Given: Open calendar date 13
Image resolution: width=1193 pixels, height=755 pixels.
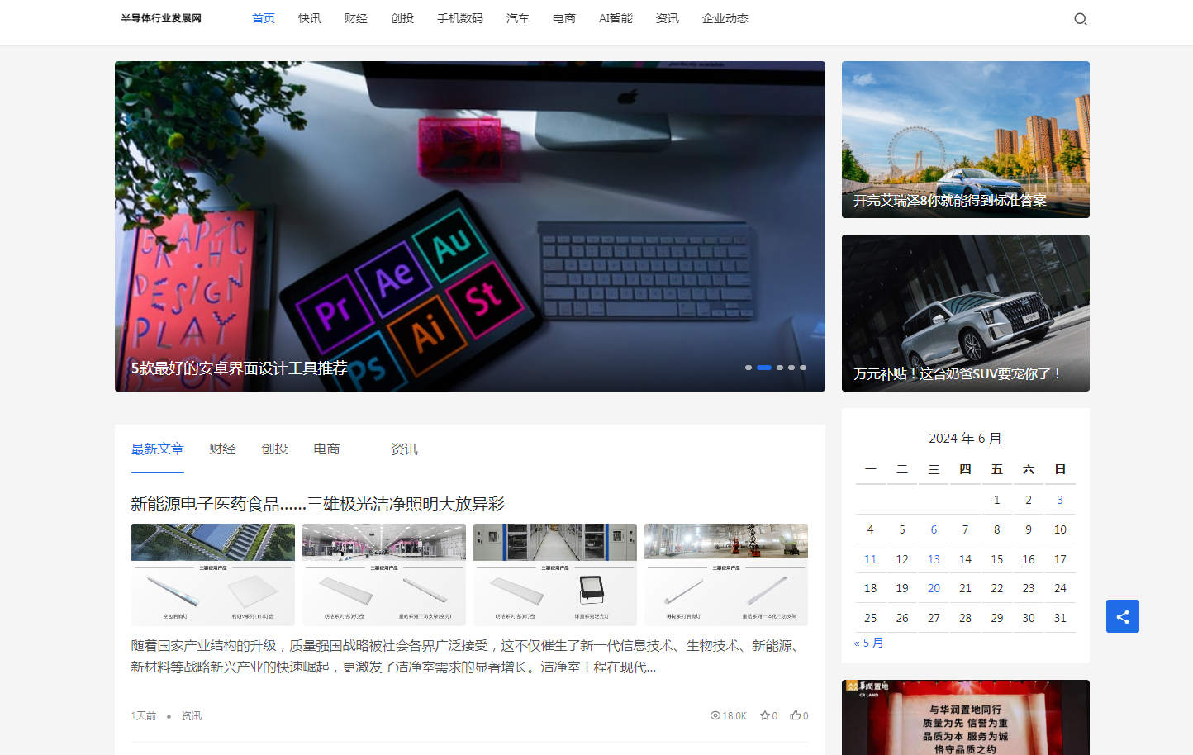Looking at the screenshot, I should 934,559.
